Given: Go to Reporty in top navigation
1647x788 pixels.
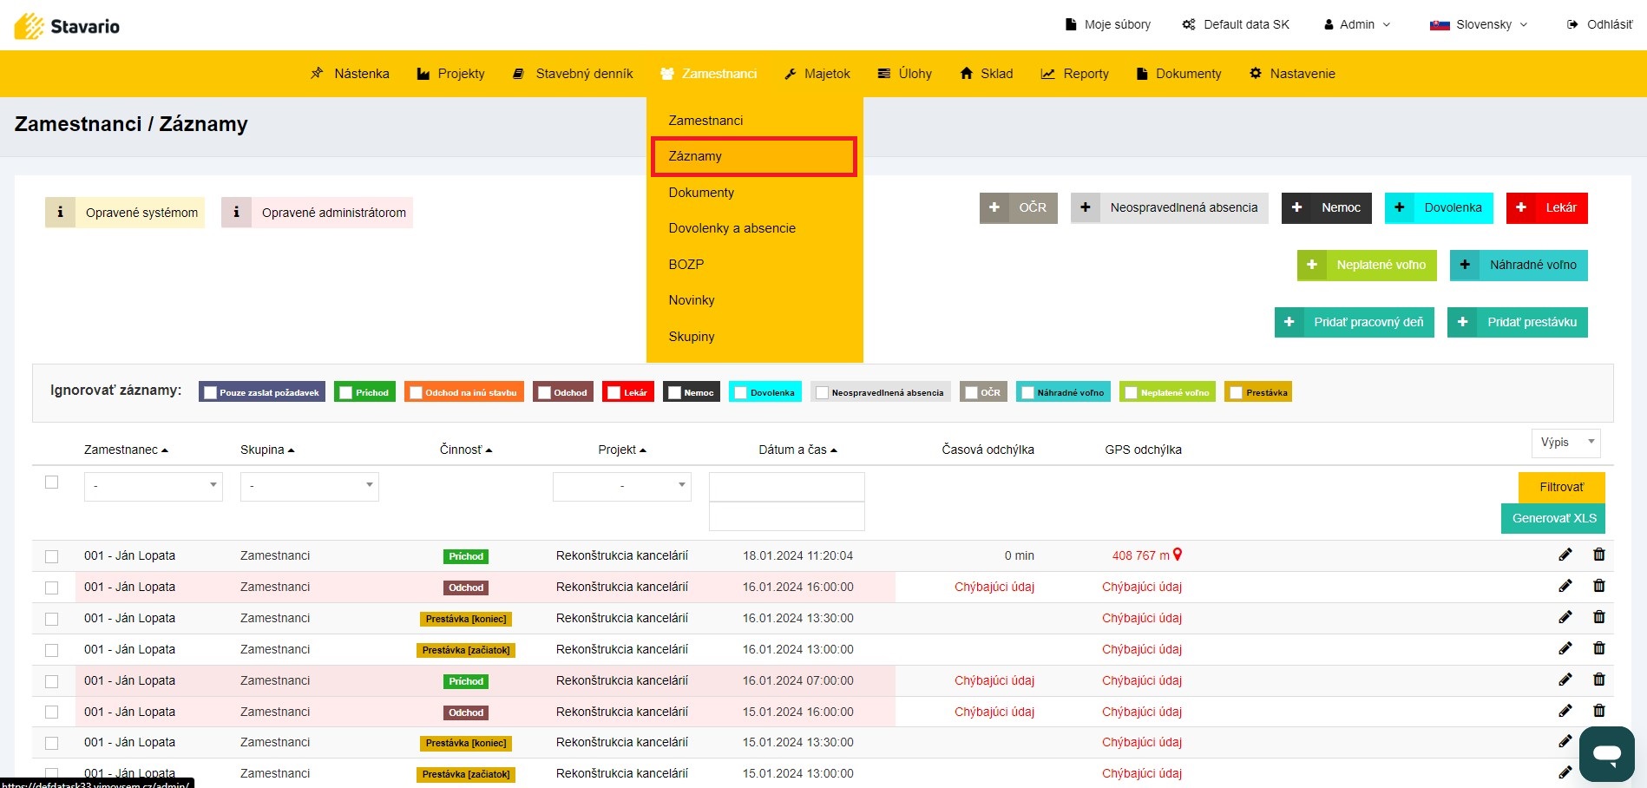Looking at the screenshot, I should tap(1074, 74).
